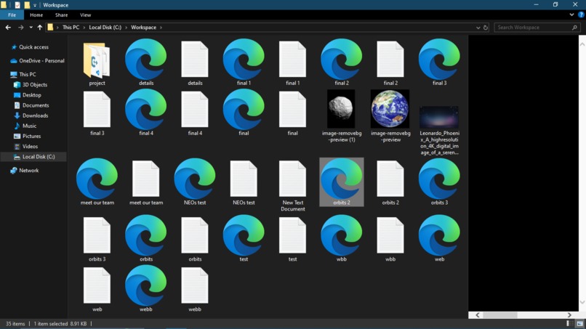Select the Edge final 2 file

342,60
